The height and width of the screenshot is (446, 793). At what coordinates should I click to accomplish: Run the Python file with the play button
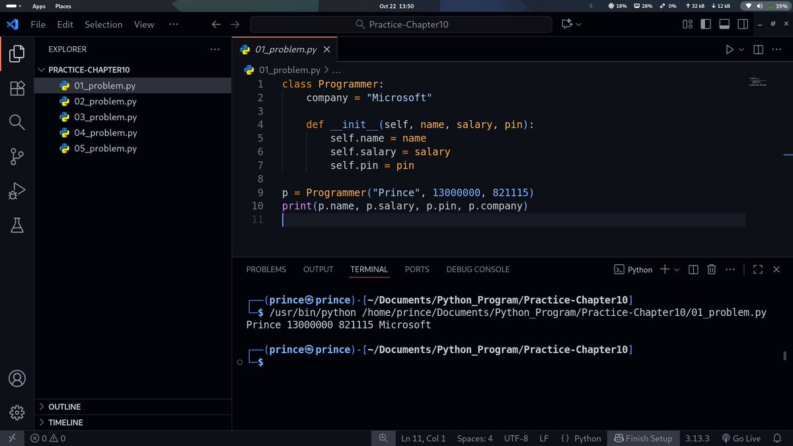click(729, 49)
